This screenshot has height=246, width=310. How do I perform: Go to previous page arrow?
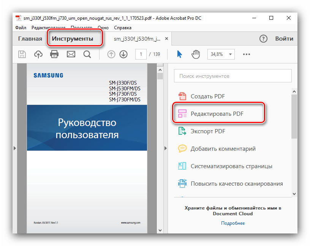tap(111, 54)
